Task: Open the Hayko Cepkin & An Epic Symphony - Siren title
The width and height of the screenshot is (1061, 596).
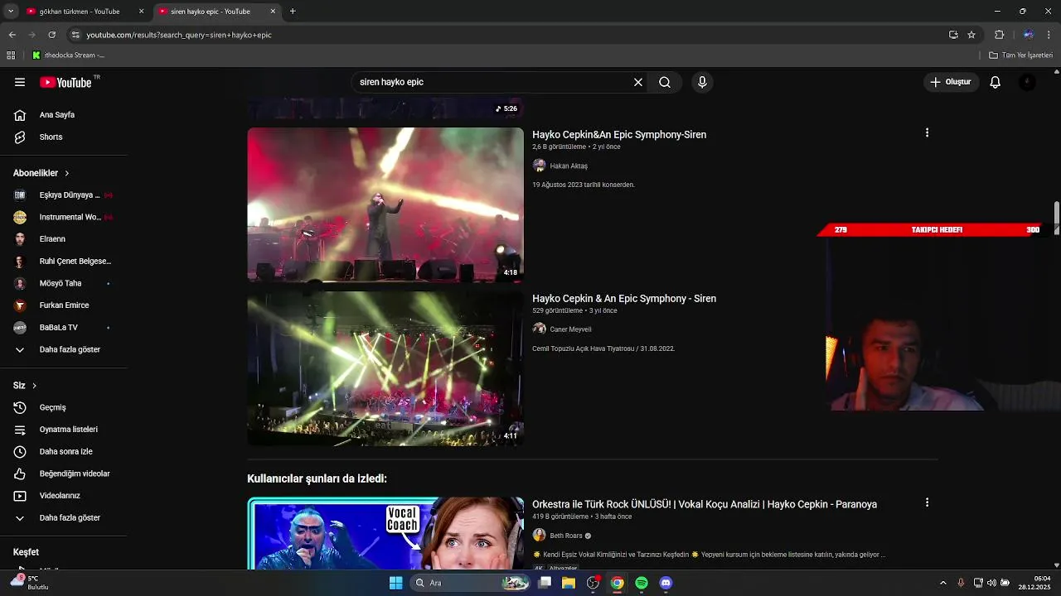Action: [624, 298]
